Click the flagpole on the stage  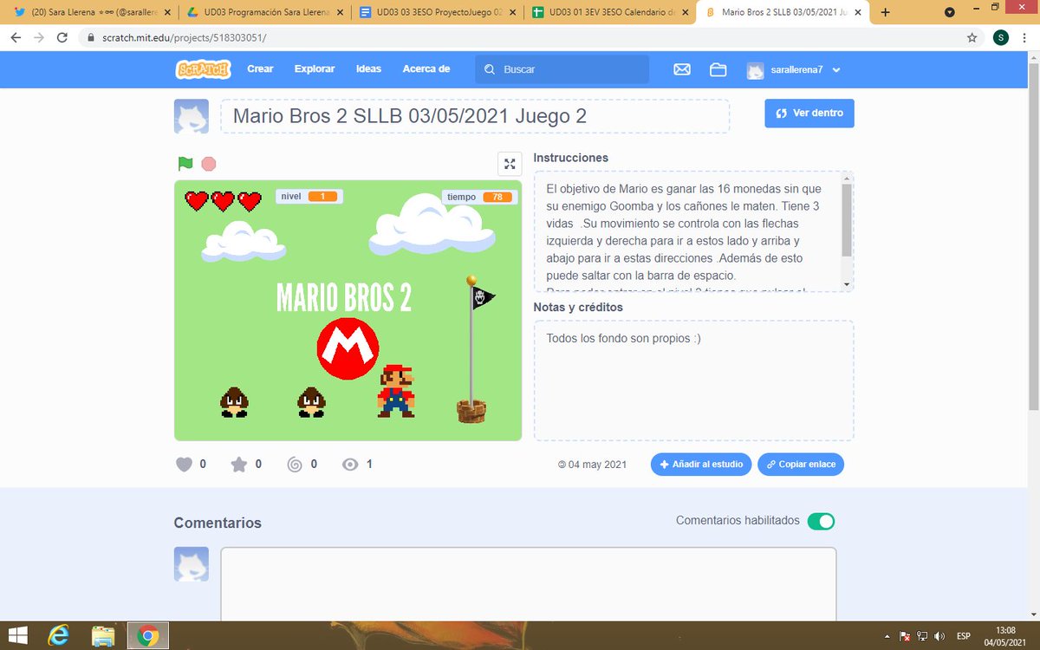pyautogui.click(x=472, y=349)
